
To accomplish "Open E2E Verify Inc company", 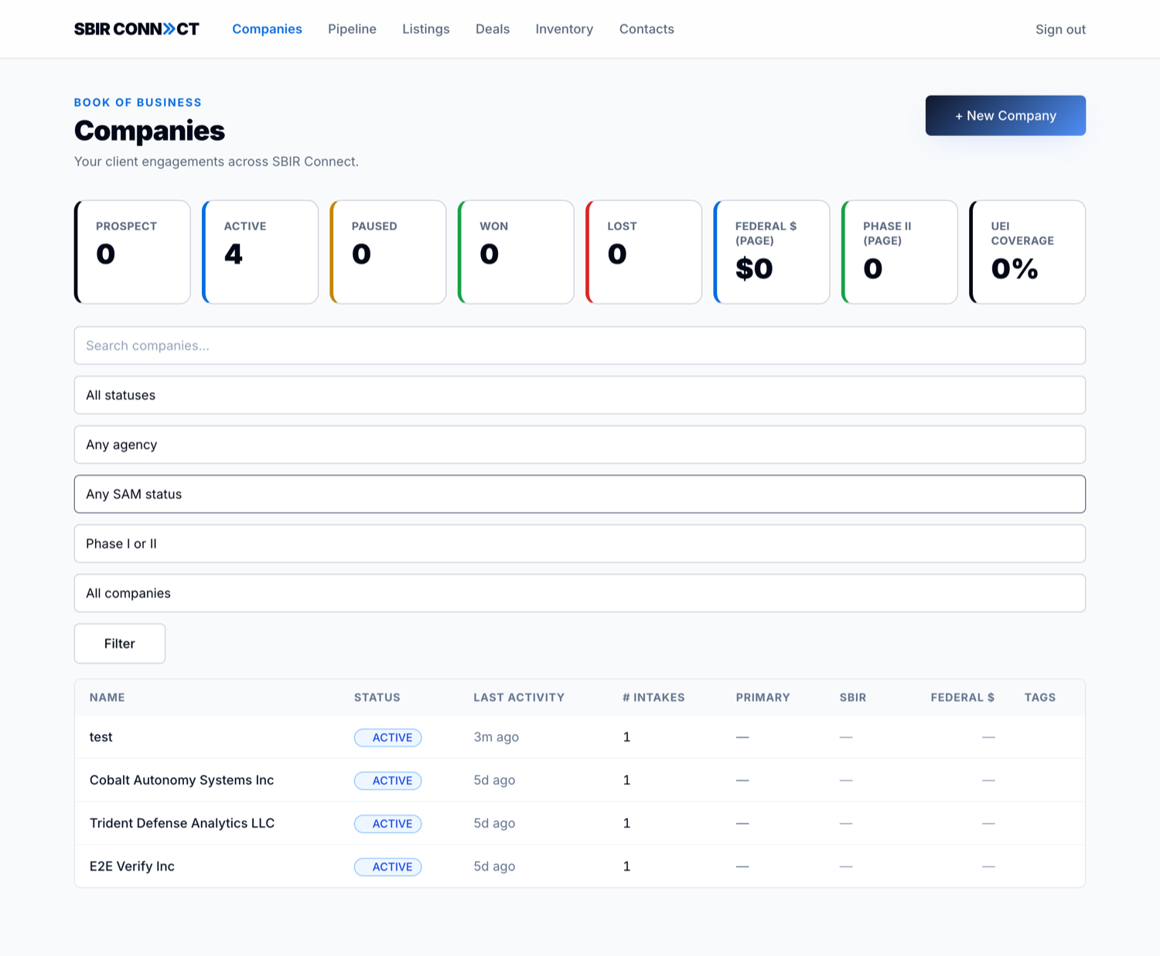I will point(132,866).
